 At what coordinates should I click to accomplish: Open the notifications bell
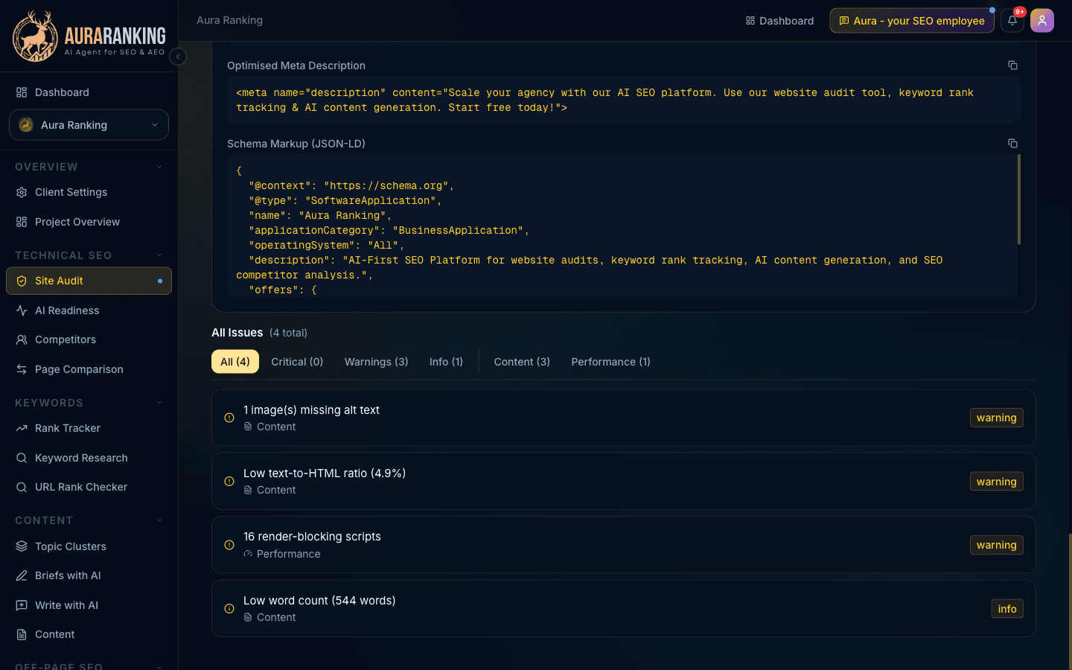(1012, 21)
